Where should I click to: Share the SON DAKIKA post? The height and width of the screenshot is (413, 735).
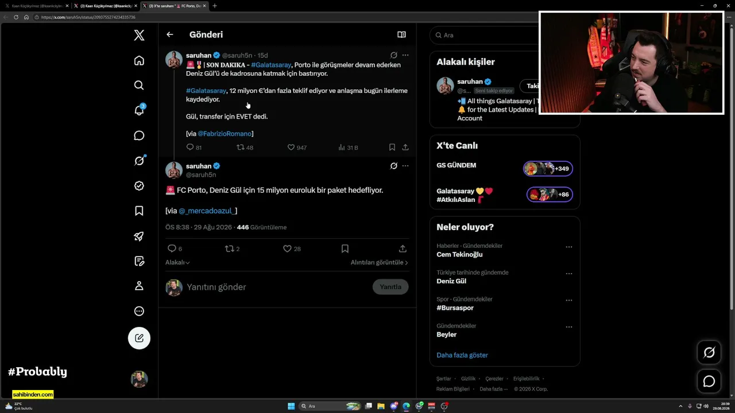click(405, 147)
